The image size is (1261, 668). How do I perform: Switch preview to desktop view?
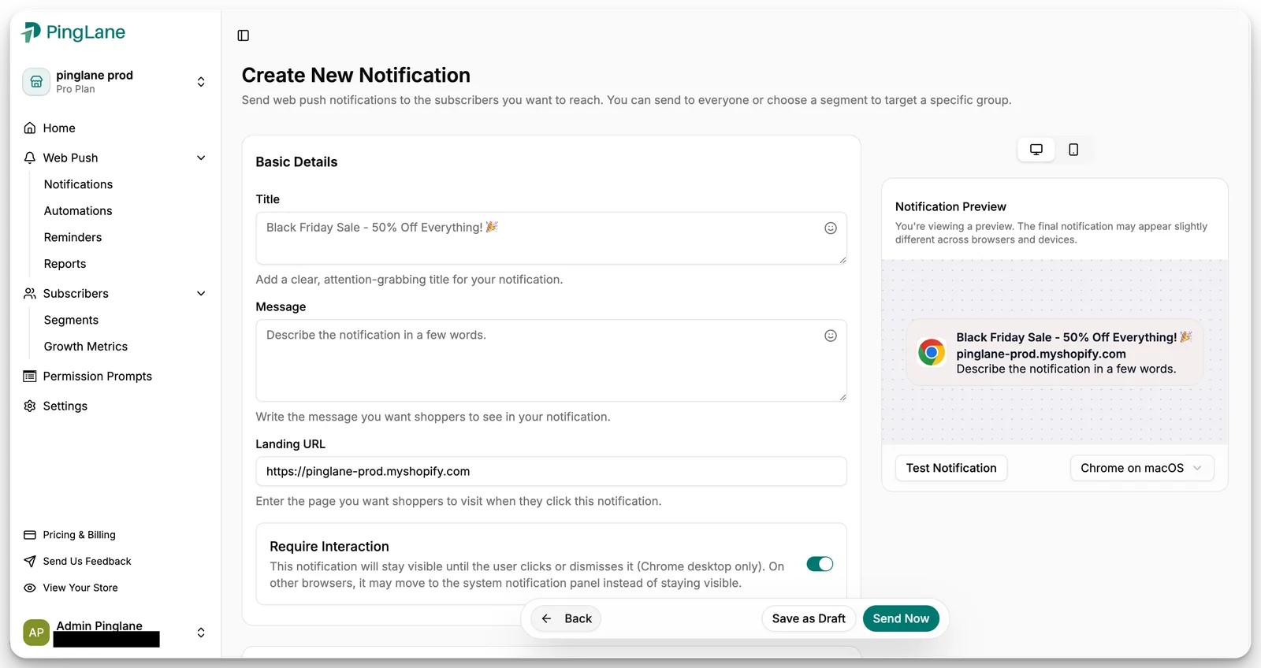(x=1036, y=150)
